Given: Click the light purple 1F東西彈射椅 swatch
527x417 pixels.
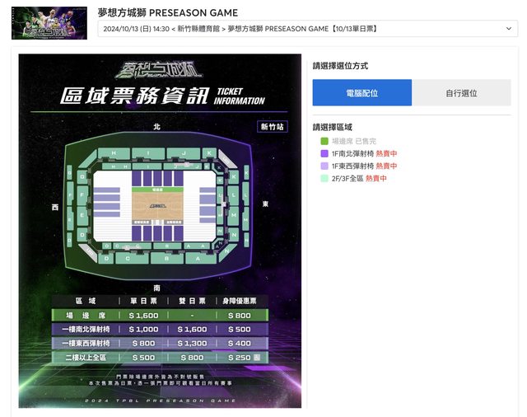Looking at the screenshot, I should (x=324, y=166).
